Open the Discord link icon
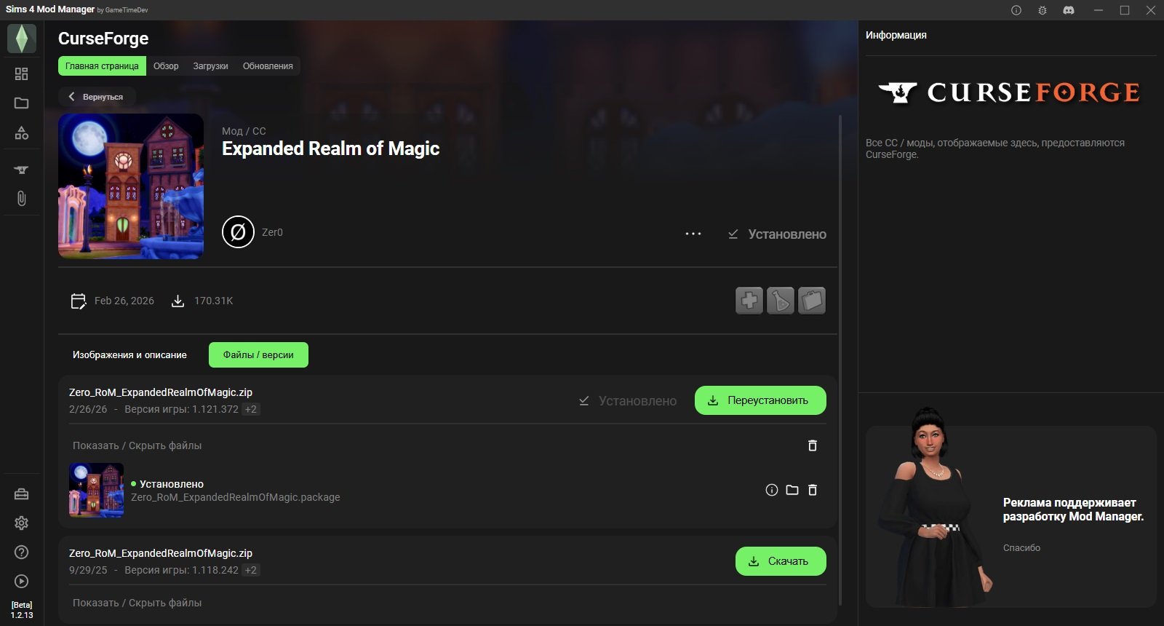 pyautogui.click(x=1069, y=10)
